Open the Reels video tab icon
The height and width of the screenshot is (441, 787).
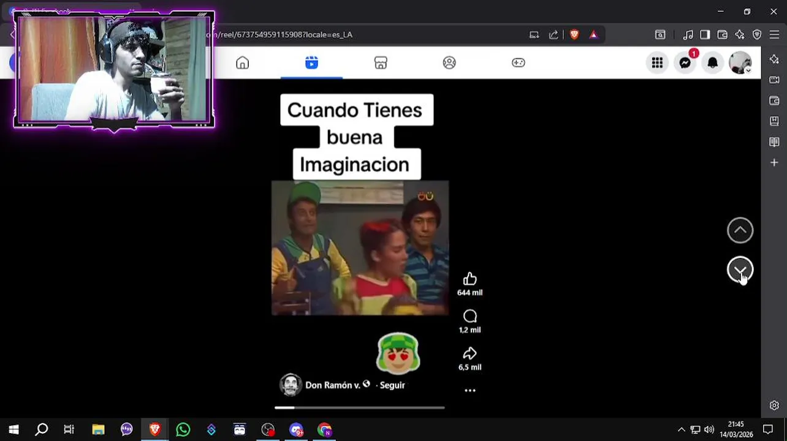pos(311,62)
